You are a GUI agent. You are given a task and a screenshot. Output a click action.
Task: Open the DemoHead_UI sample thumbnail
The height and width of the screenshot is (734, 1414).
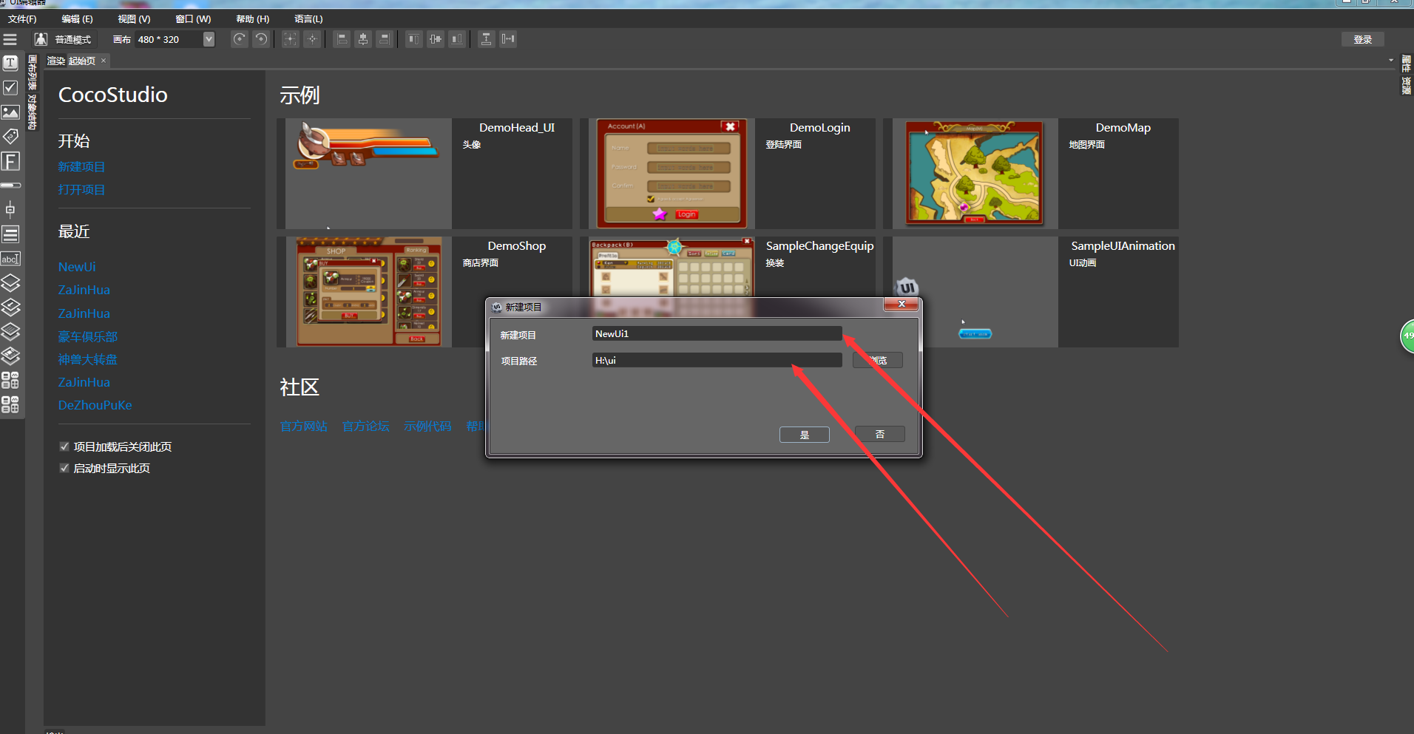368,174
